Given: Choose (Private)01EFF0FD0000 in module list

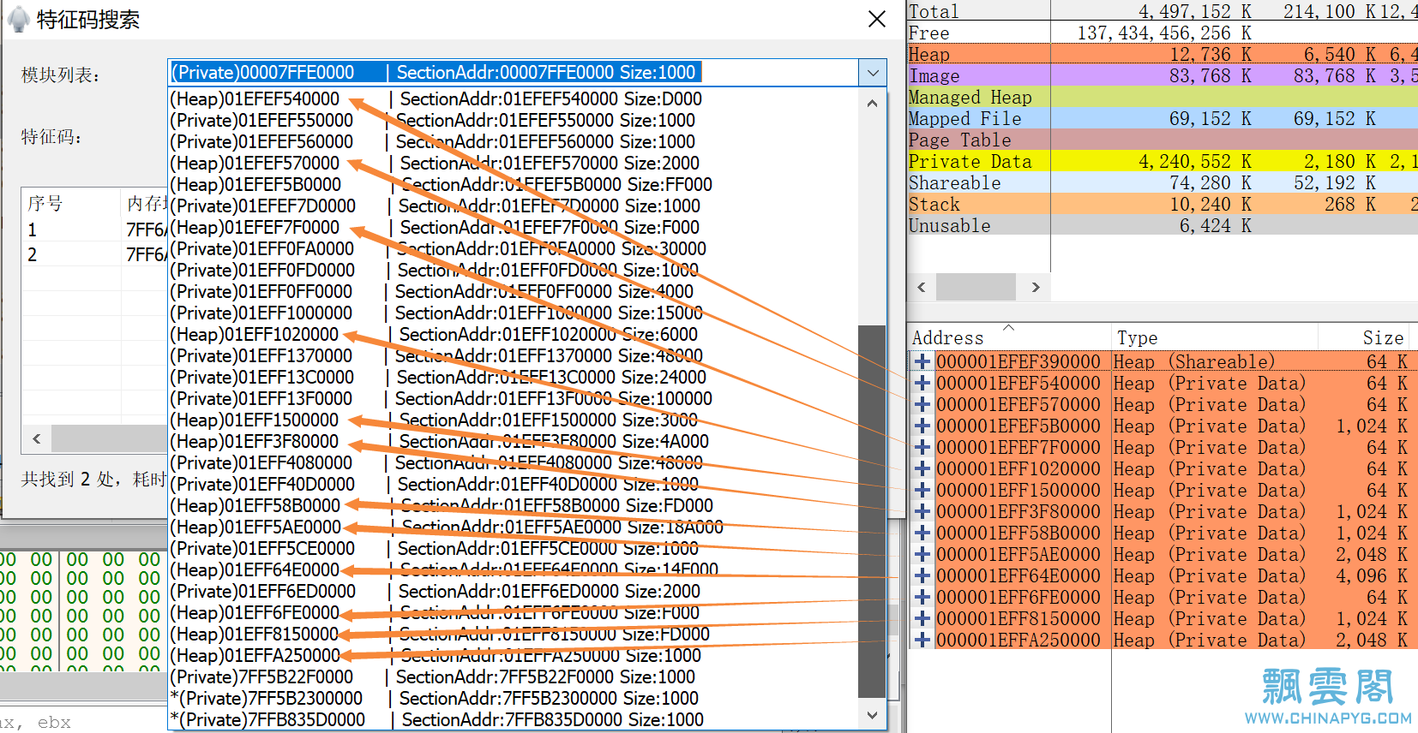Looking at the screenshot, I should pyautogui.click(x=513, y=270).
